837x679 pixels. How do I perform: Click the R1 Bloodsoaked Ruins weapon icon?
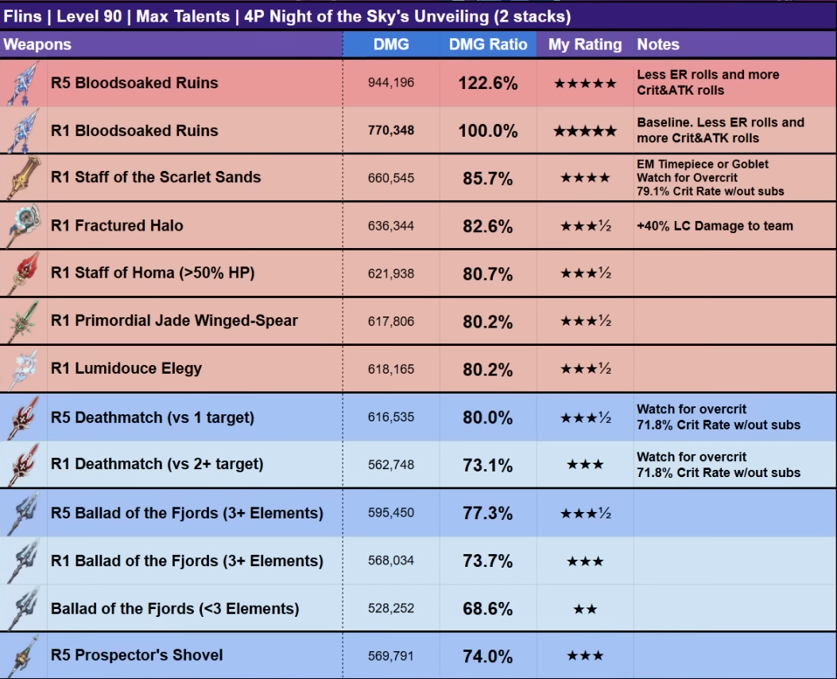(x=24, y=130)
